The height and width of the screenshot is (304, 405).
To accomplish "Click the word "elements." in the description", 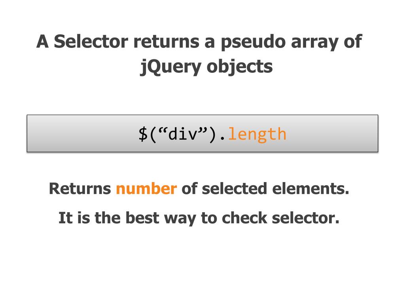I will pyautogui.click(x=311, y=189).
